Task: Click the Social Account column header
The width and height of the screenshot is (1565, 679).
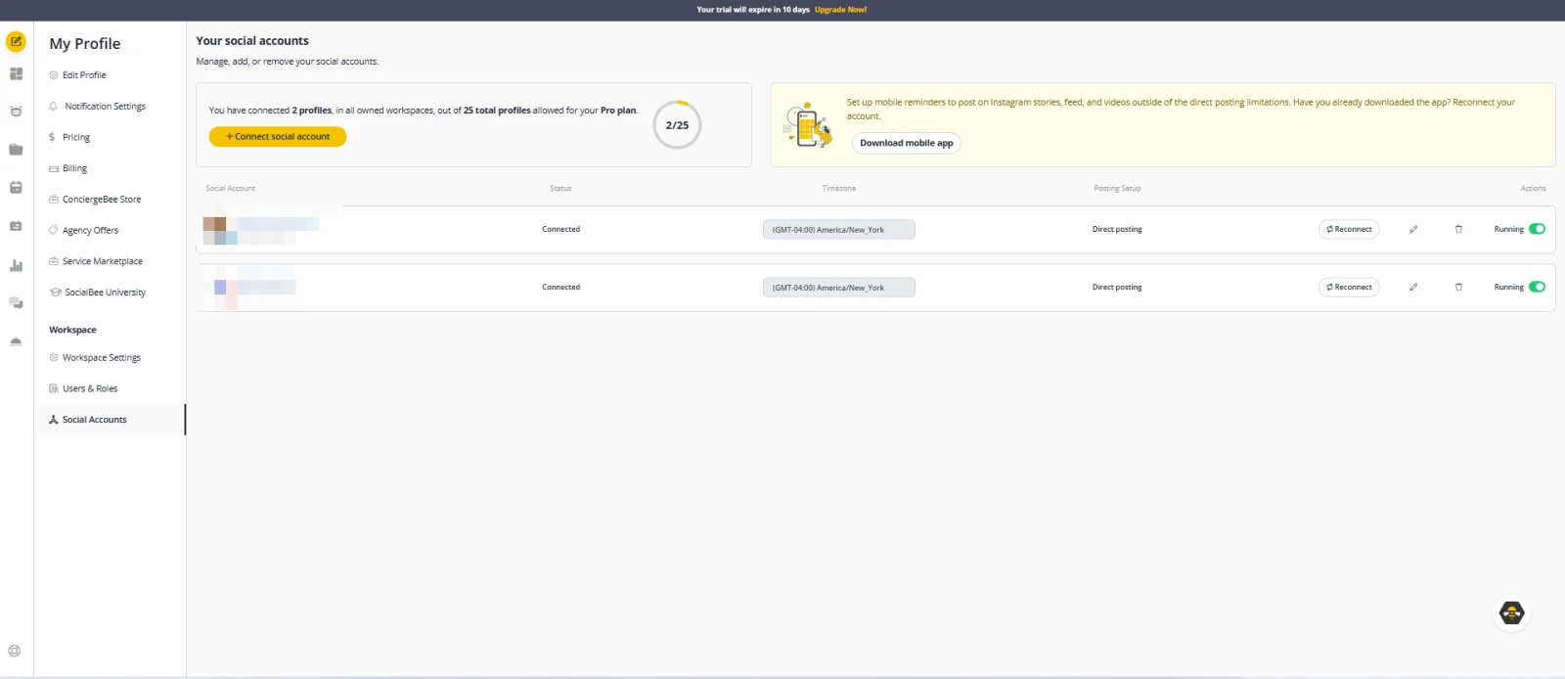Action: 231,188
